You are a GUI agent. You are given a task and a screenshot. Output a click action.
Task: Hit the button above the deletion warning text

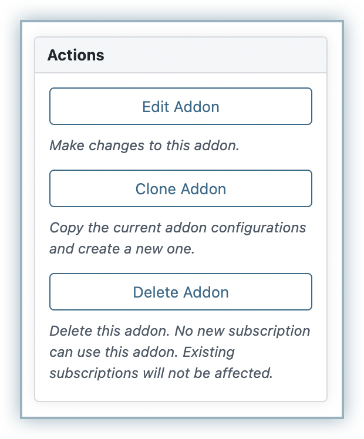(x=180, y=292)
